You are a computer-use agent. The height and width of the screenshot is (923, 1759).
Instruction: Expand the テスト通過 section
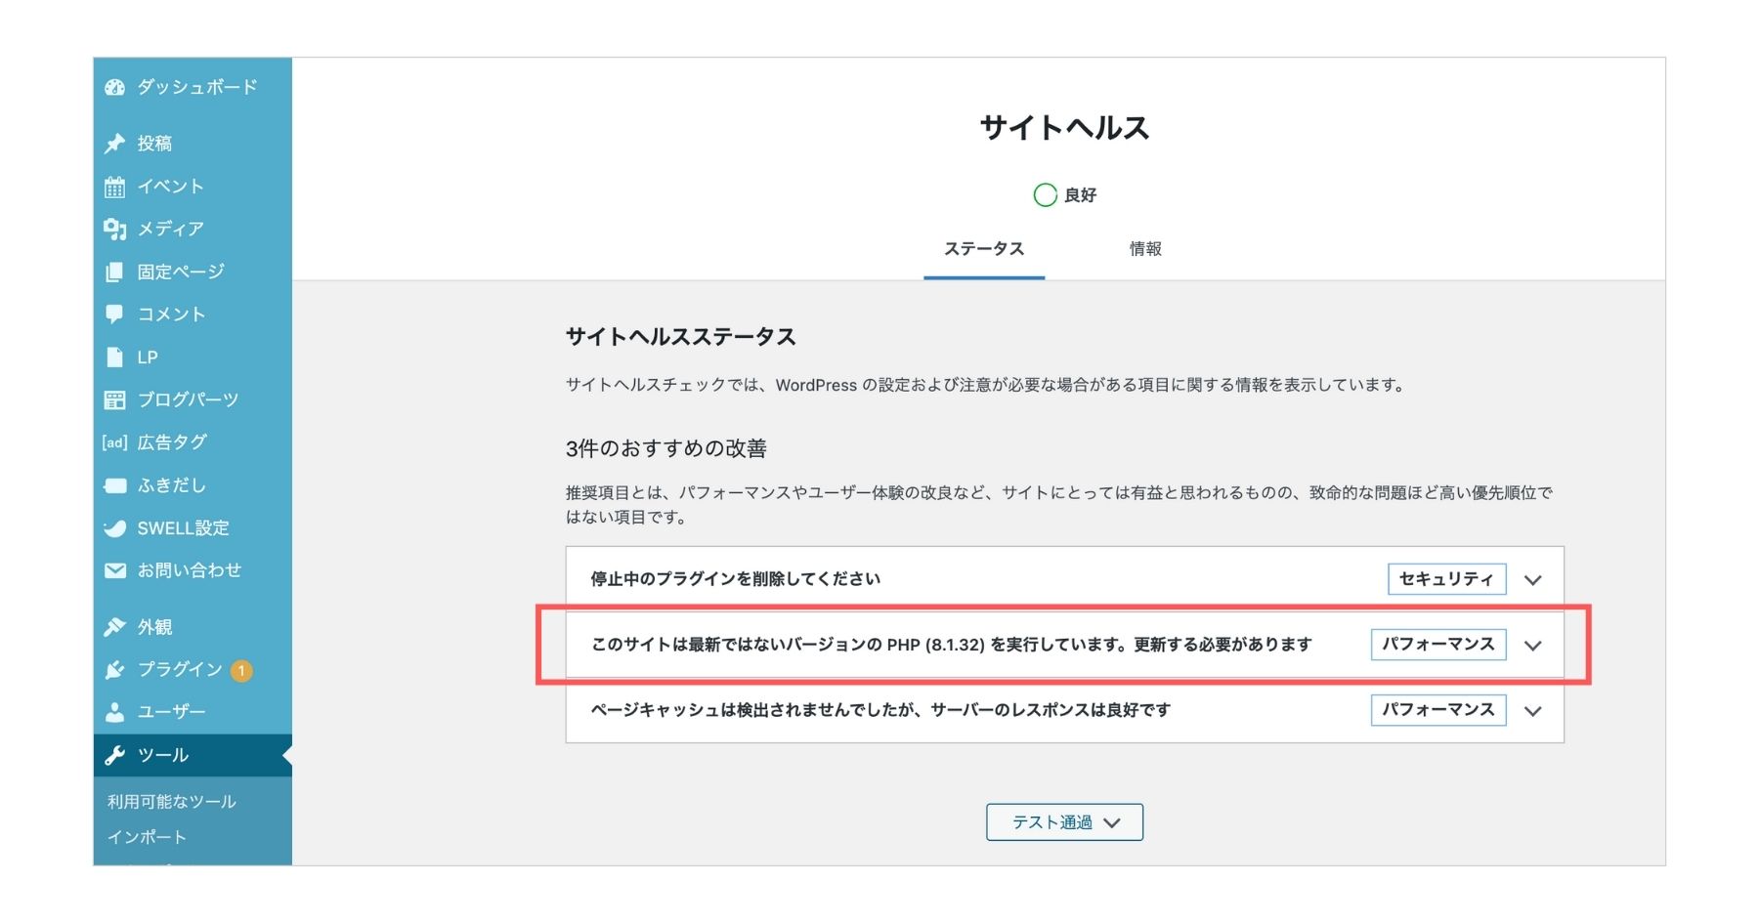pos(1064,822)
